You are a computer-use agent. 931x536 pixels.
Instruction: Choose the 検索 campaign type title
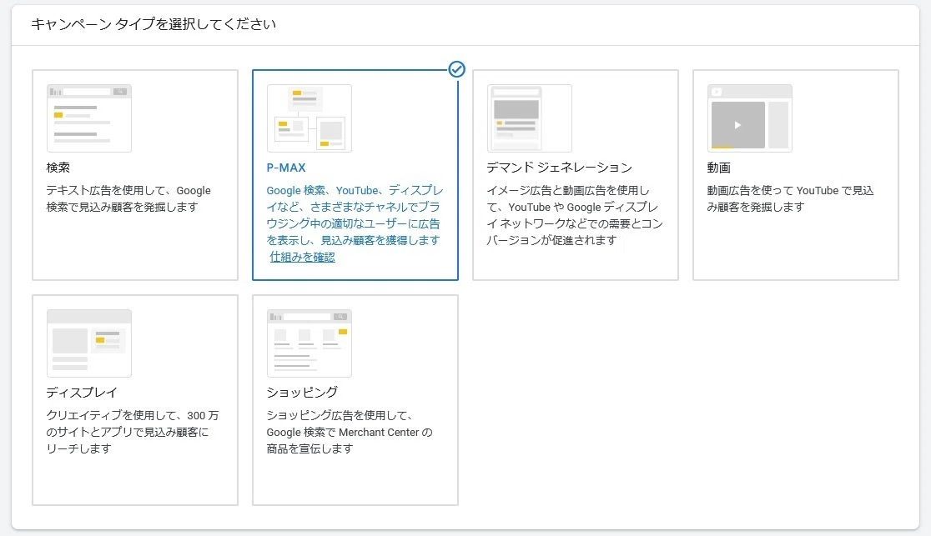[58, 168]
